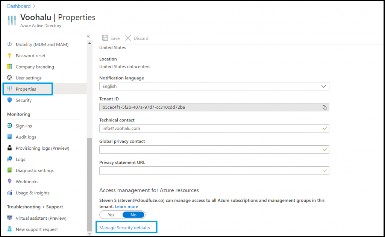The width and height of the screenshot is (385, 237).
Task: Click the Discard button label
Action: (x=141, y=38)
